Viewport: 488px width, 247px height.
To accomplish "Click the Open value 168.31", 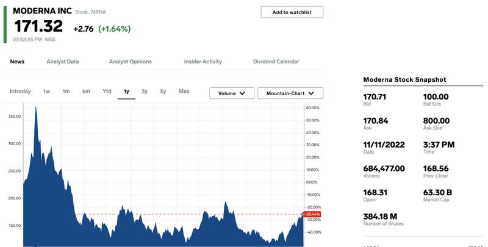I will (x=375, y=193).
